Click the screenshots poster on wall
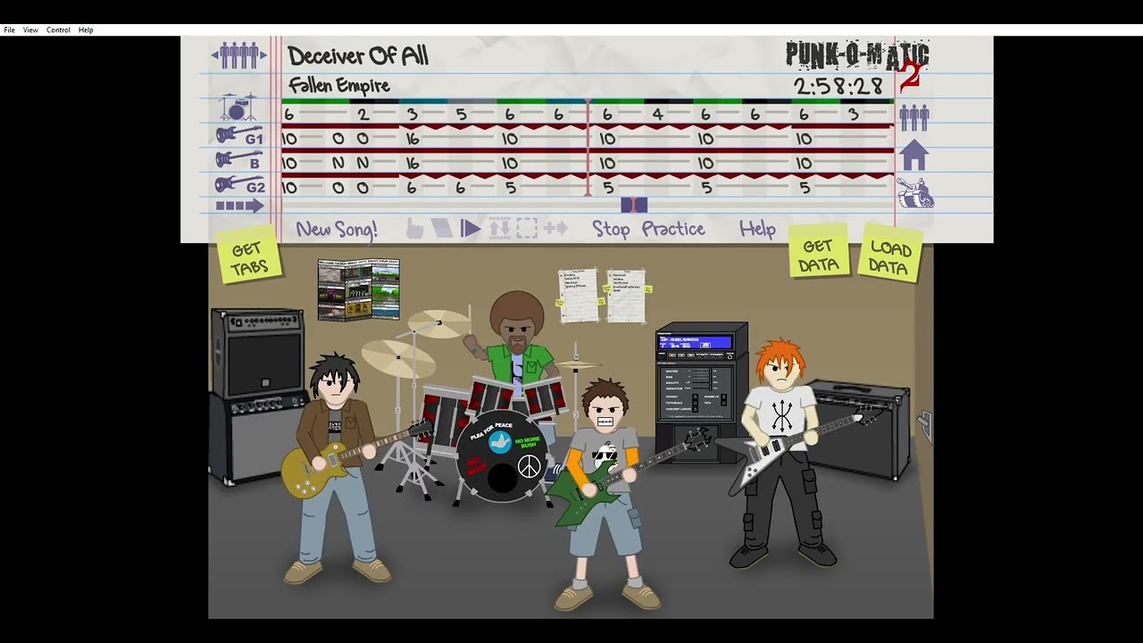1143x643 pixels. point(358,289)
